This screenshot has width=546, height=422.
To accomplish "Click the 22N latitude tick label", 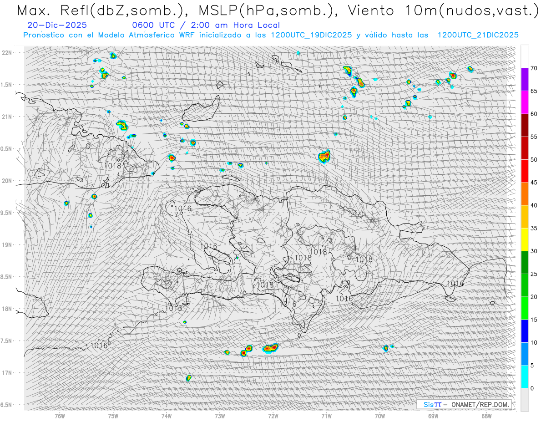I will 7,52.
